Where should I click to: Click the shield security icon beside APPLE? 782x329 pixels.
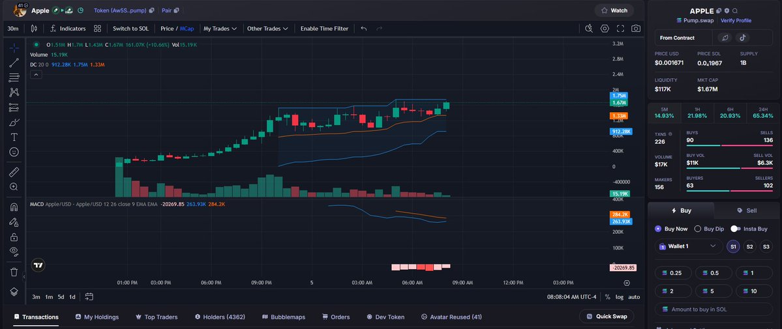point(727,10)
